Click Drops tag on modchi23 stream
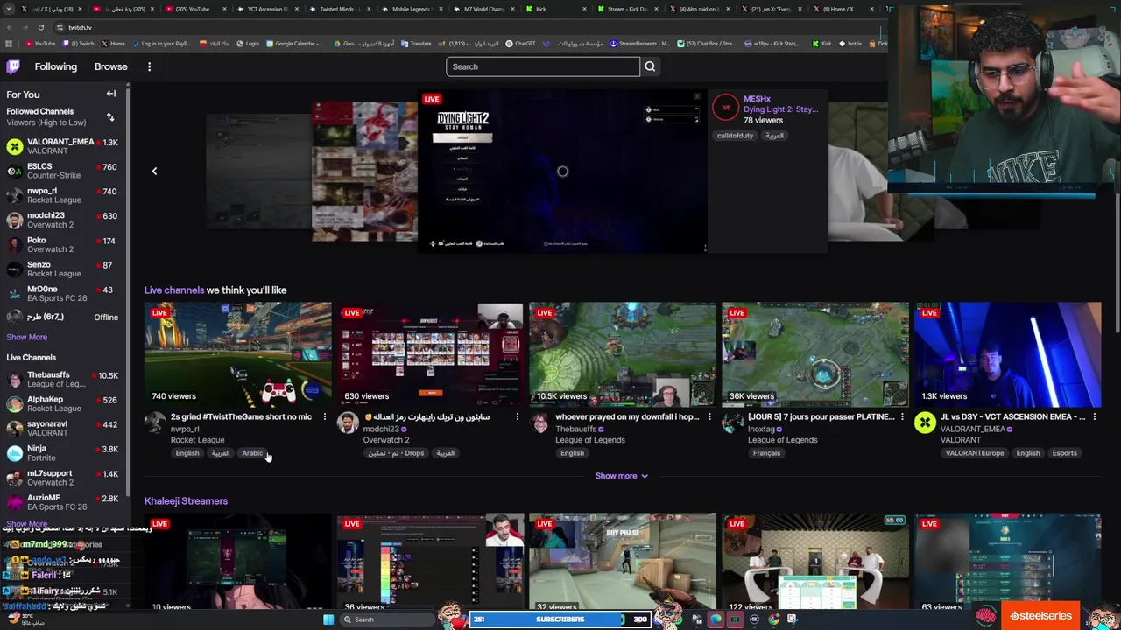This screenshot has height=630, width=1121. coord(397,453)
